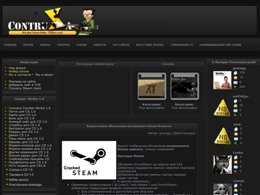
Task: Click first gallery category 'Мои фотографии'
Action: (x=151, y=108)
